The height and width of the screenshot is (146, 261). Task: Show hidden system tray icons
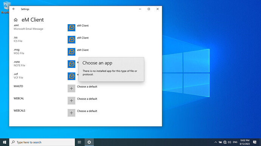click(x=216, y=142)
